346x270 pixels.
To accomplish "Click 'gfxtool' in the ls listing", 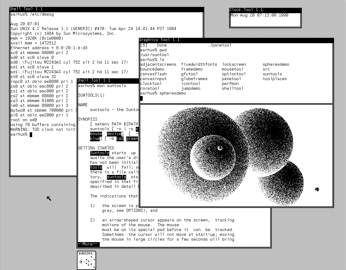I will [190, 74].
